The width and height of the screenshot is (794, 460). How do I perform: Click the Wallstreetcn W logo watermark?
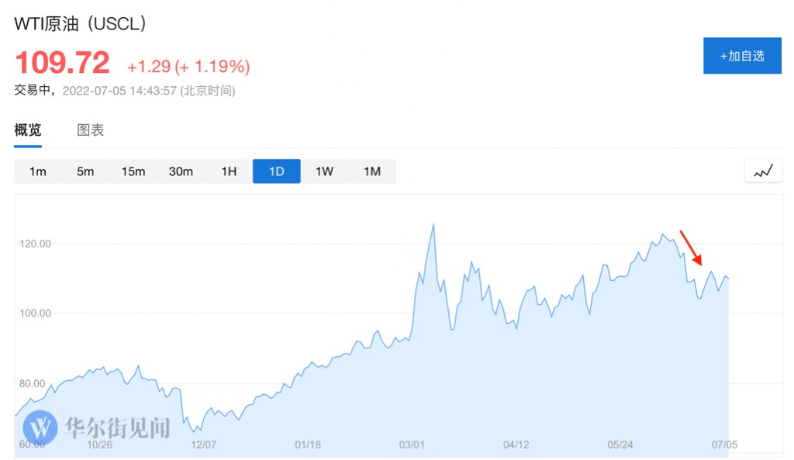40,427
